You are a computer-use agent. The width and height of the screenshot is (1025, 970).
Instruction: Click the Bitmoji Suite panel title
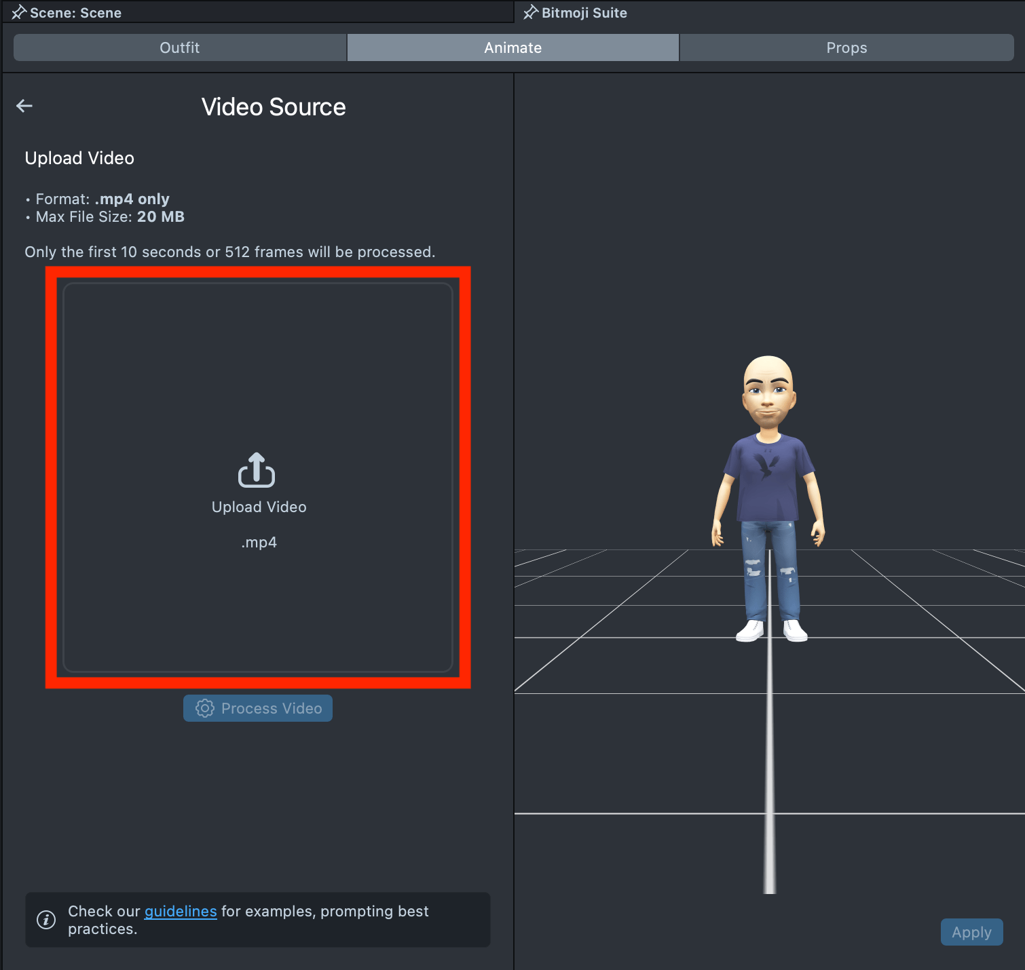584,12
